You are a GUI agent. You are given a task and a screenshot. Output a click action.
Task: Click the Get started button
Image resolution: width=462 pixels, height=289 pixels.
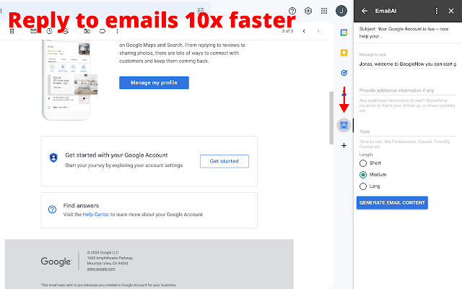225,161
